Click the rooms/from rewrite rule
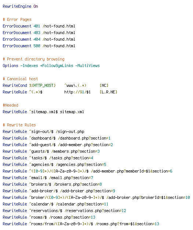Screen dimensions: 193x230 pos(81,224)
